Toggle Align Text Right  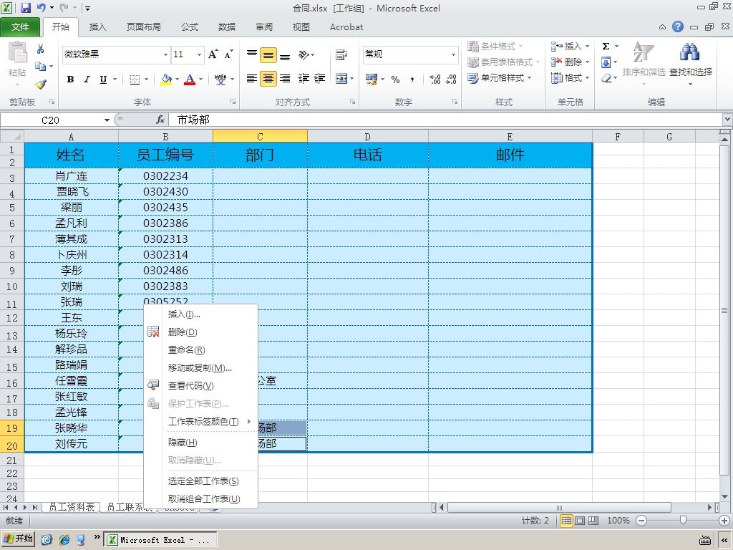click(x=285, y=79)
